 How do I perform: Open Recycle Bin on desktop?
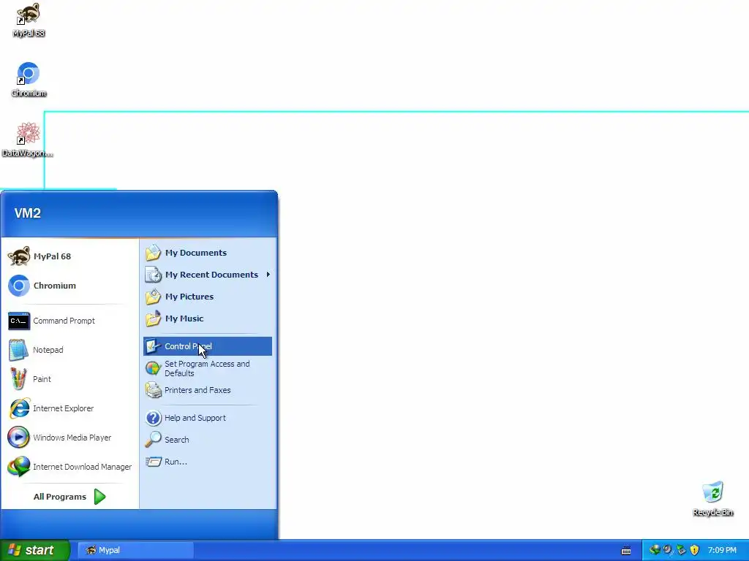712,498
